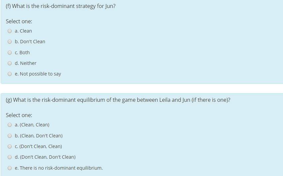
Task: Click 'Select one:' under question (g)
Action: click(x=19, y=115)
